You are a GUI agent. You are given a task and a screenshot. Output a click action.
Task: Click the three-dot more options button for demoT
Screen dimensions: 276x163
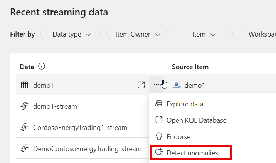156,85
